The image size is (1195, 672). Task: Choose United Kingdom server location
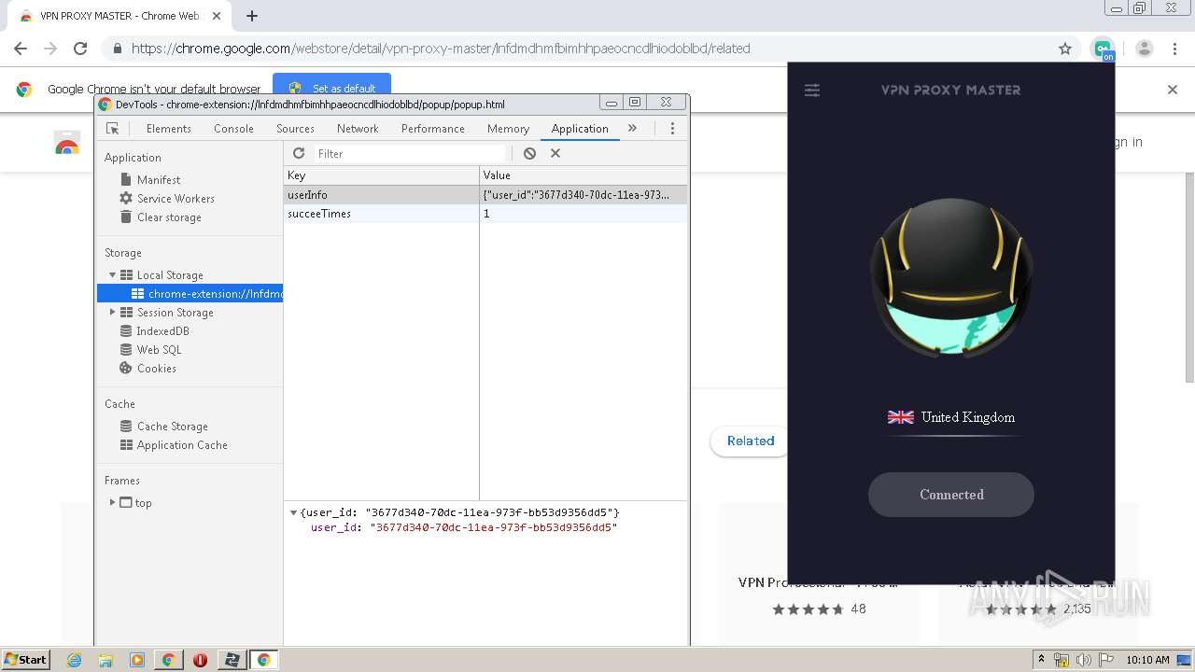951,417
